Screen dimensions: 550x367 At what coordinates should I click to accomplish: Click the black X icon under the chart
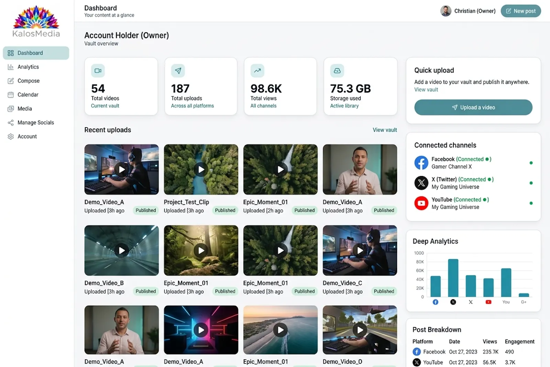pos(453,302)
